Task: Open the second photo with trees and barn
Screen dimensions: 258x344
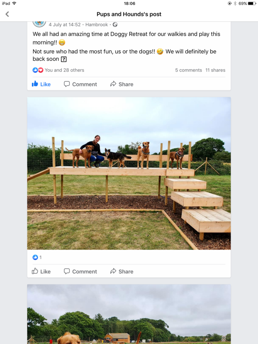Action: [129, 314]
